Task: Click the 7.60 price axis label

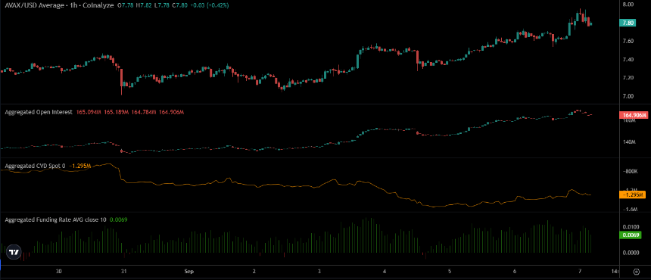Action: (628, 41)
